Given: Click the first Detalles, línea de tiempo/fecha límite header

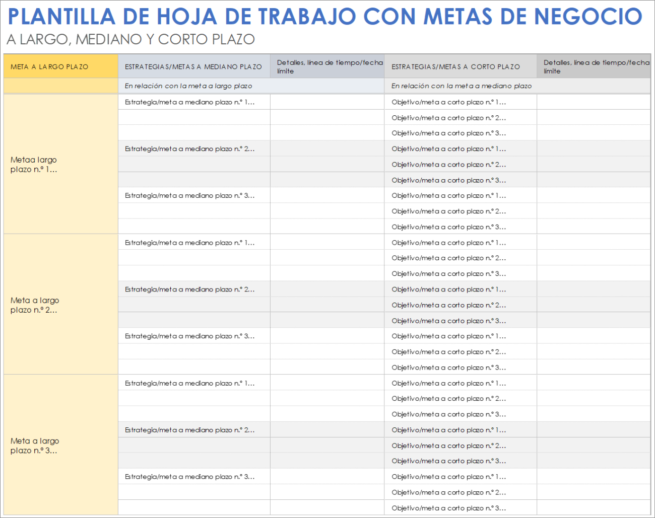Looking at the screenshot, I should coord(327,66).
